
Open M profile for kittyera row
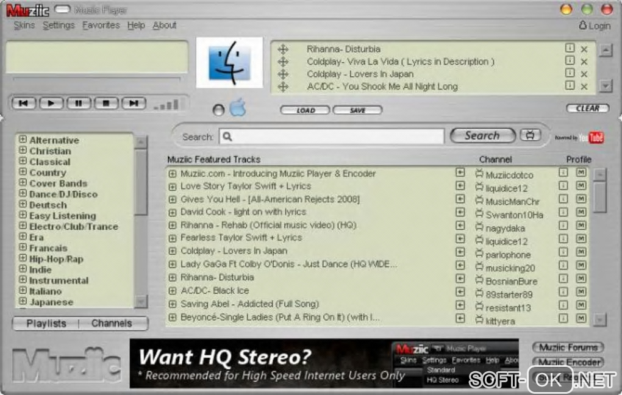coord(581,318)
